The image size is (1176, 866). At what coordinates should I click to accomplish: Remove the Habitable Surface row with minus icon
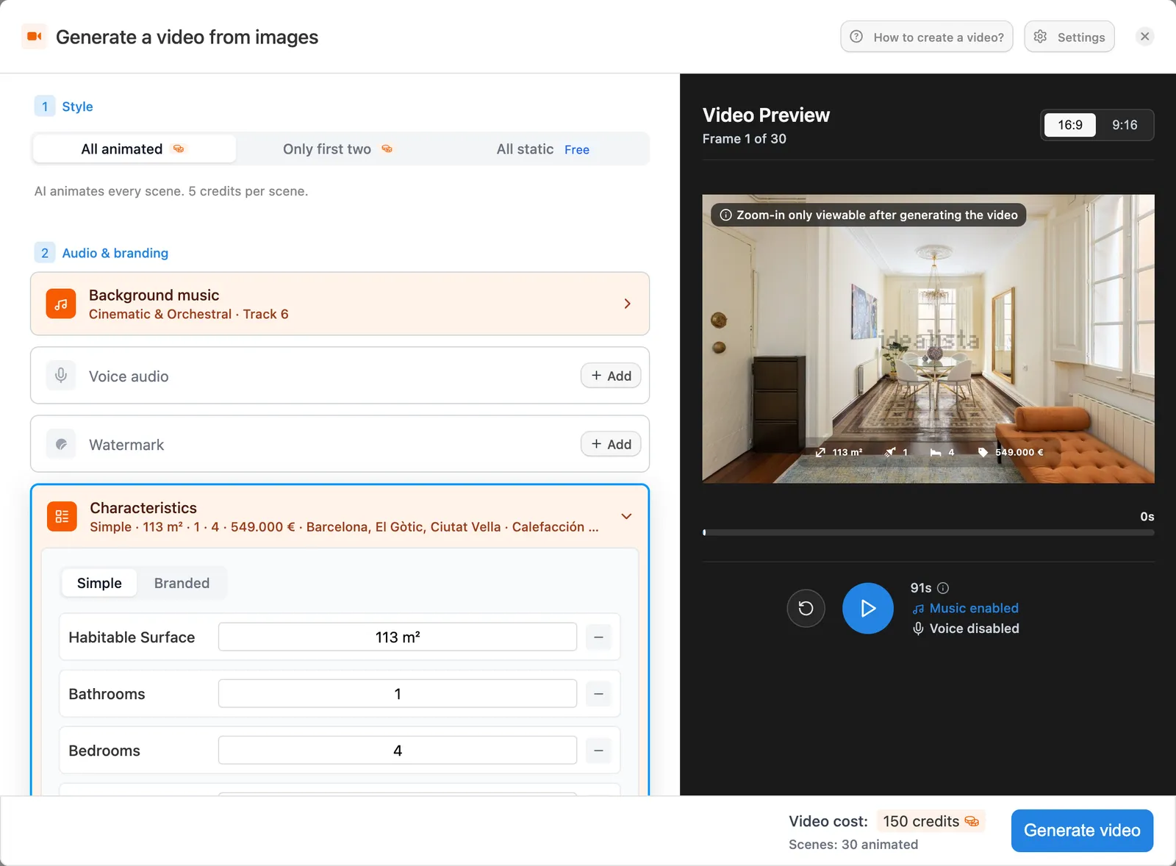(x=598, y=637)
